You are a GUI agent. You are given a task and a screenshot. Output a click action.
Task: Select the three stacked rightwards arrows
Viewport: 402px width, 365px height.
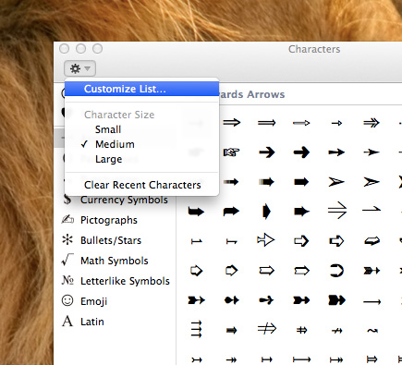197,329
